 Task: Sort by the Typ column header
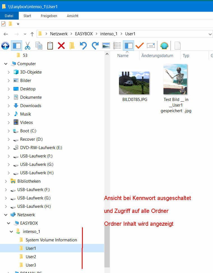(186, 56)
